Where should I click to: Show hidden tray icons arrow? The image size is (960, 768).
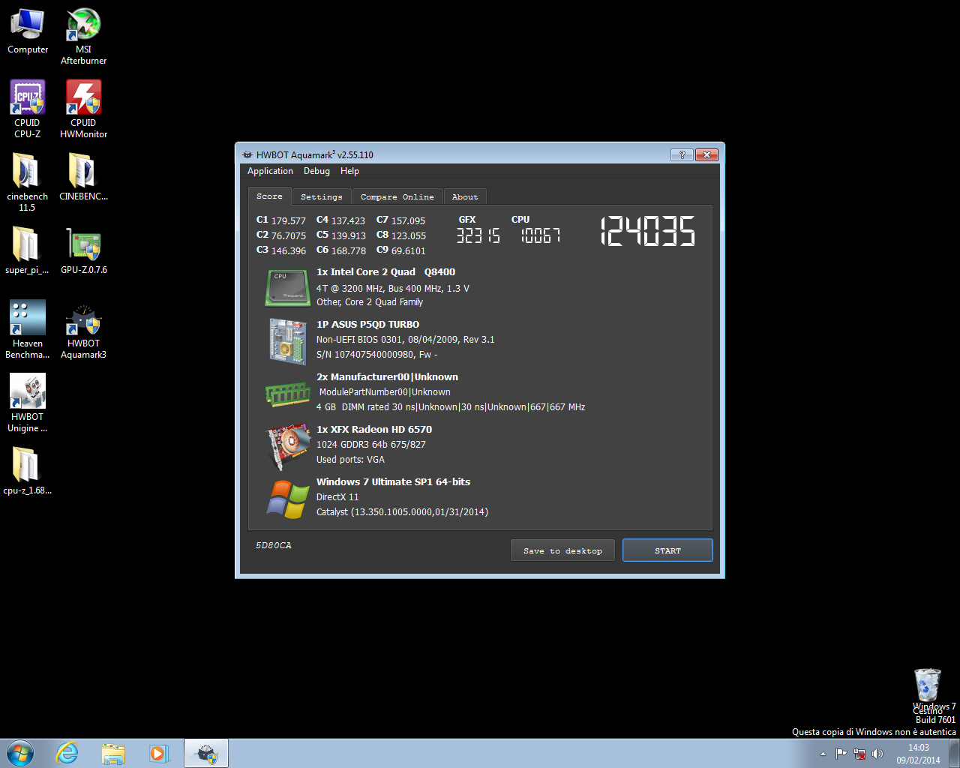point(823,754)
